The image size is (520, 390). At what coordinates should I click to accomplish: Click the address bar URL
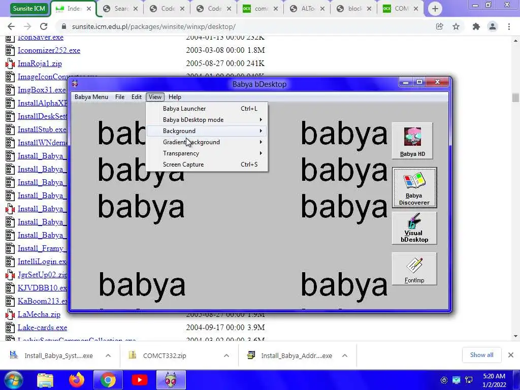point(153,26)
